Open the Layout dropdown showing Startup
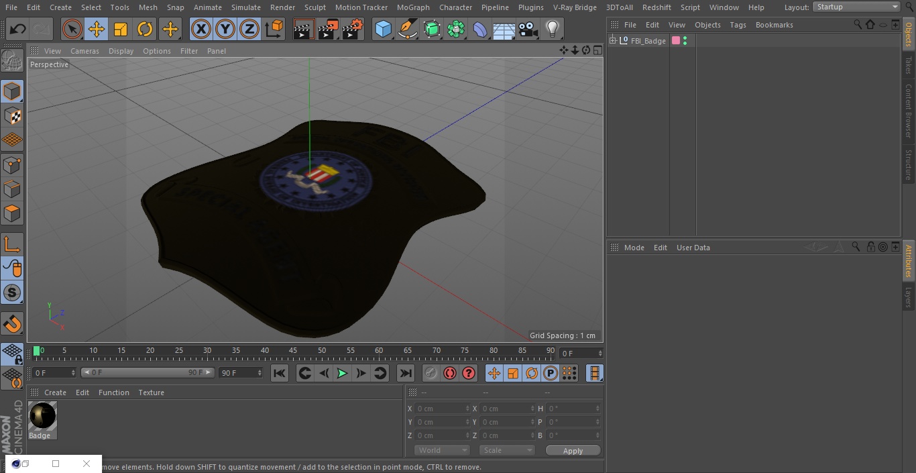The image size is (916, 473). pos(857,7)
